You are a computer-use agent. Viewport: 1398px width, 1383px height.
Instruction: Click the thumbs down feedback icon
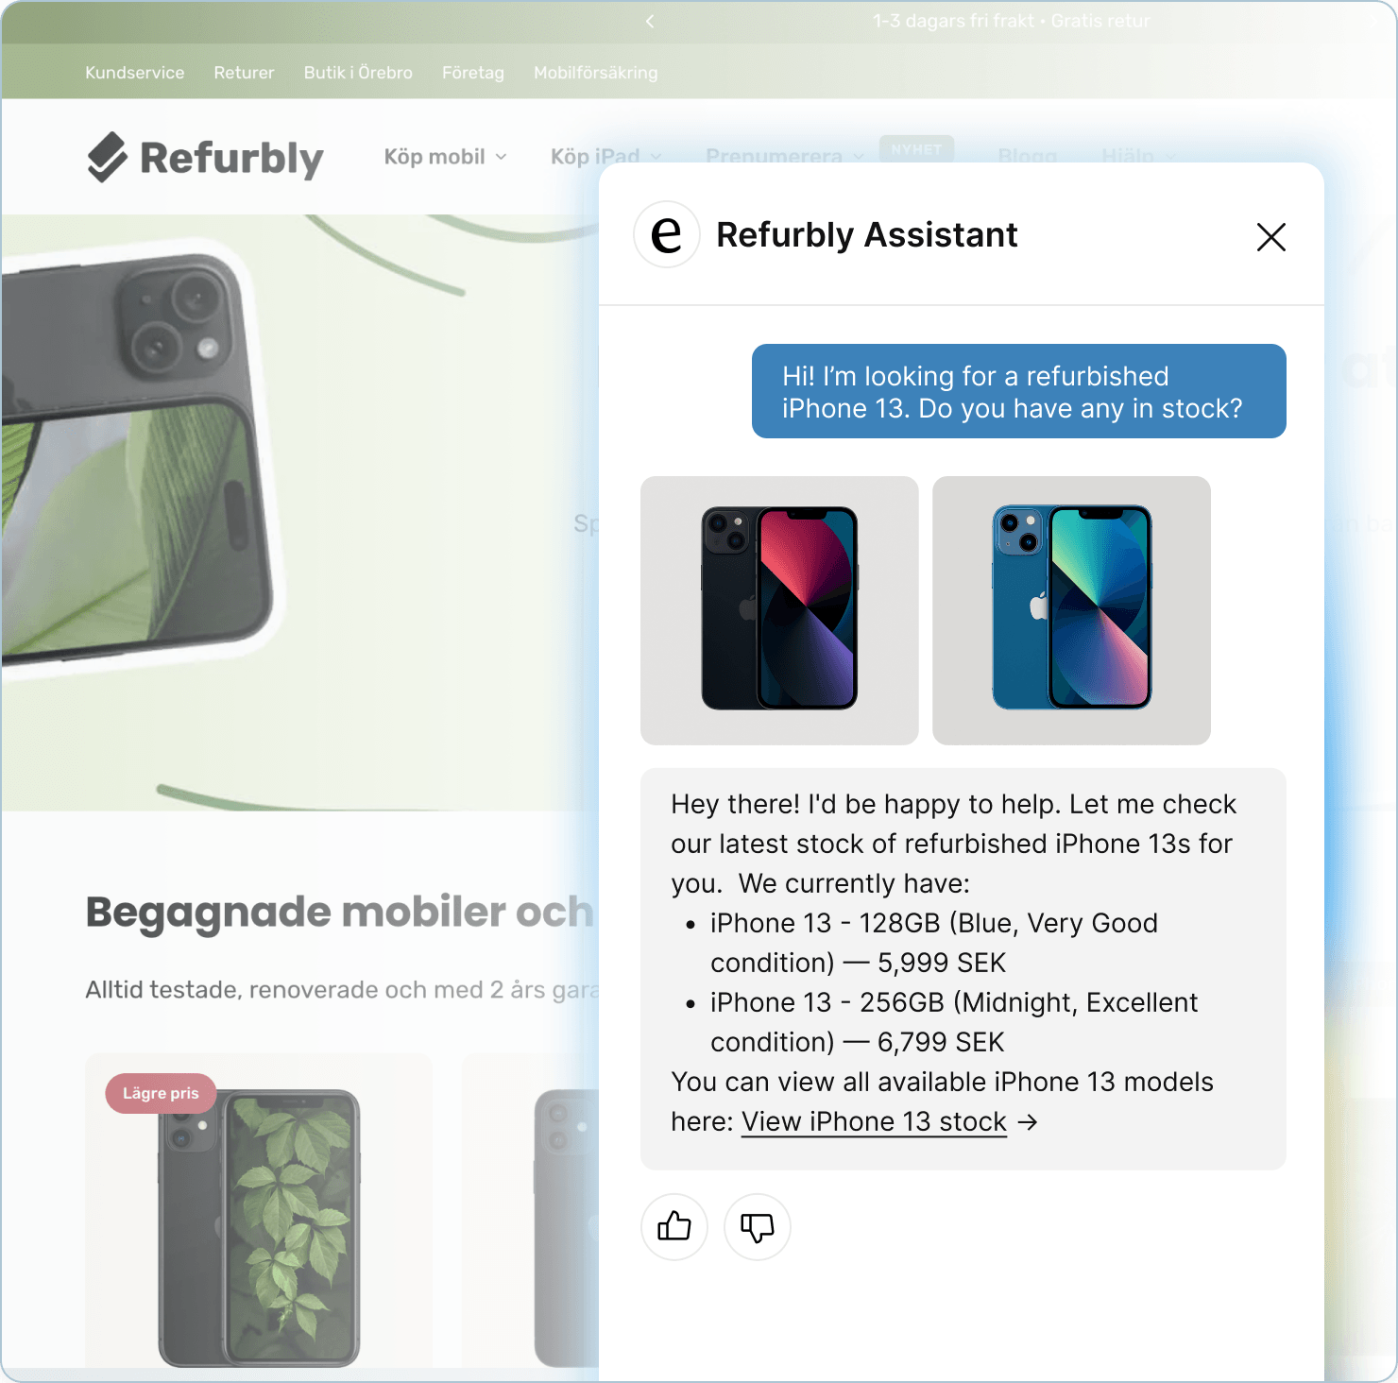[758, 1226]
